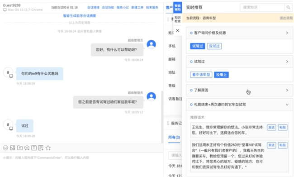The width and height of the screenshot is (294, 177).
Task: Click the star favorite icon in toolbar
Action: (48, 148)
